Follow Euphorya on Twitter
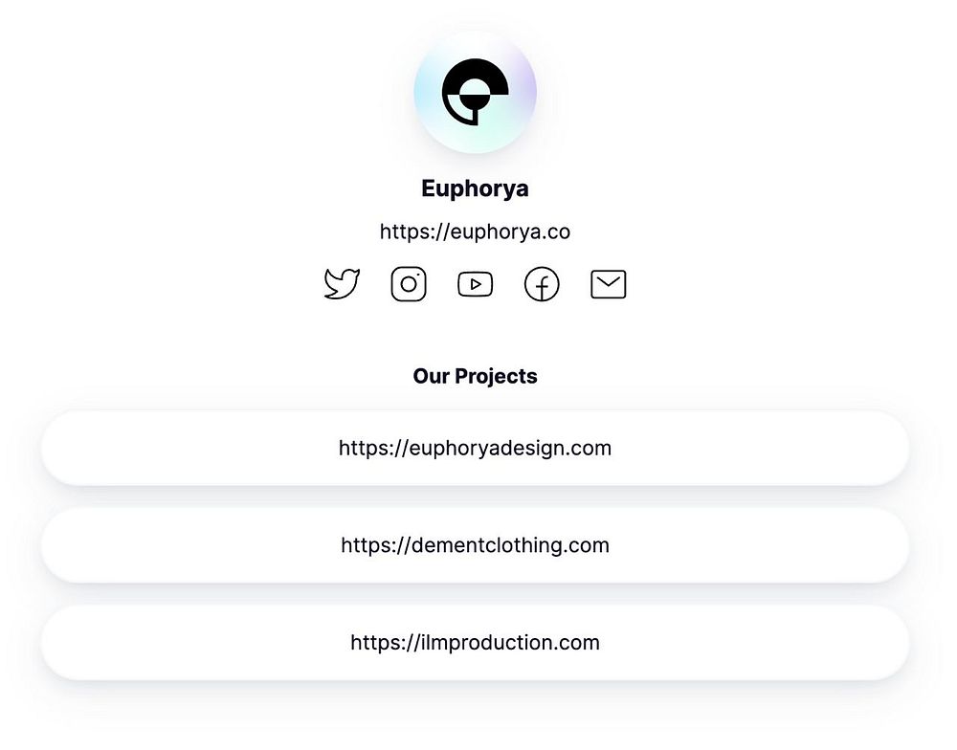Screen dimensions: 957x750 pyautogui.click(x=342, y=284)
